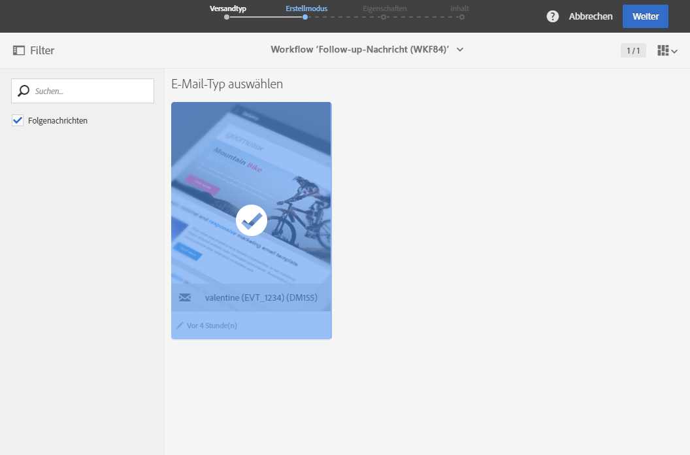This screenshot has height=455, width=690.
Task: Select the Erstellmodus step
Action: [306, 8]
